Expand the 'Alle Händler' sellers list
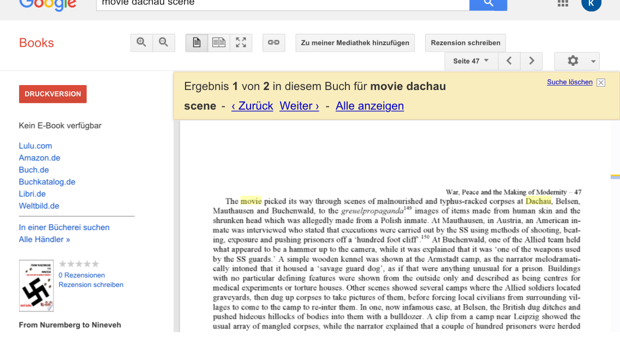 click(44, 239)
